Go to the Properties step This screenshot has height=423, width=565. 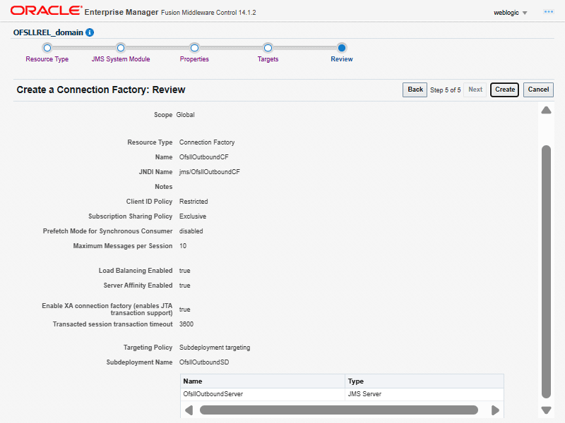pyautogui.click(x=195, y=59)
